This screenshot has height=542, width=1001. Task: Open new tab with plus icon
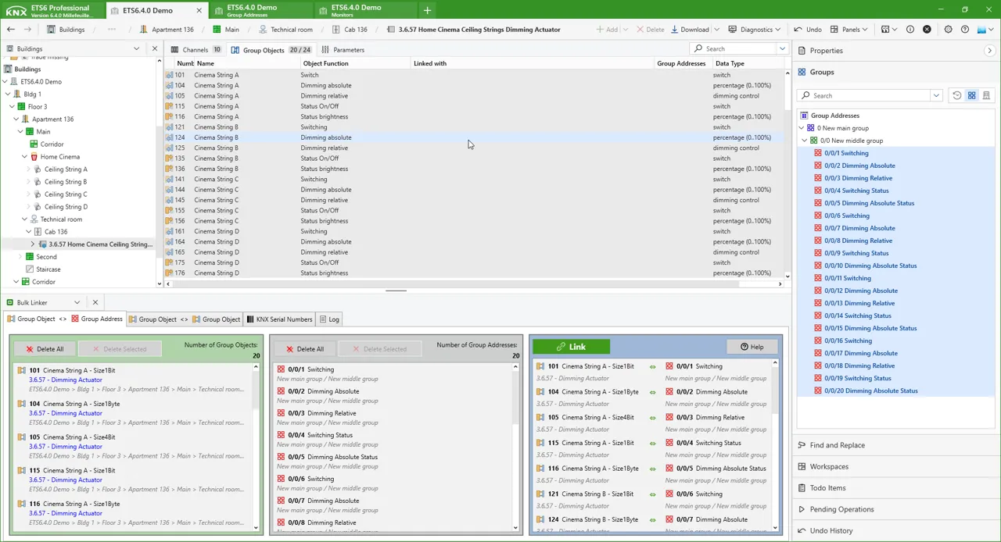tap(427, 10)
